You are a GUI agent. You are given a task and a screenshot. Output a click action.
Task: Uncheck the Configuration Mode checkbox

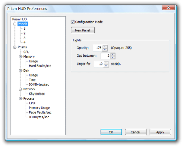pos(72,22)
